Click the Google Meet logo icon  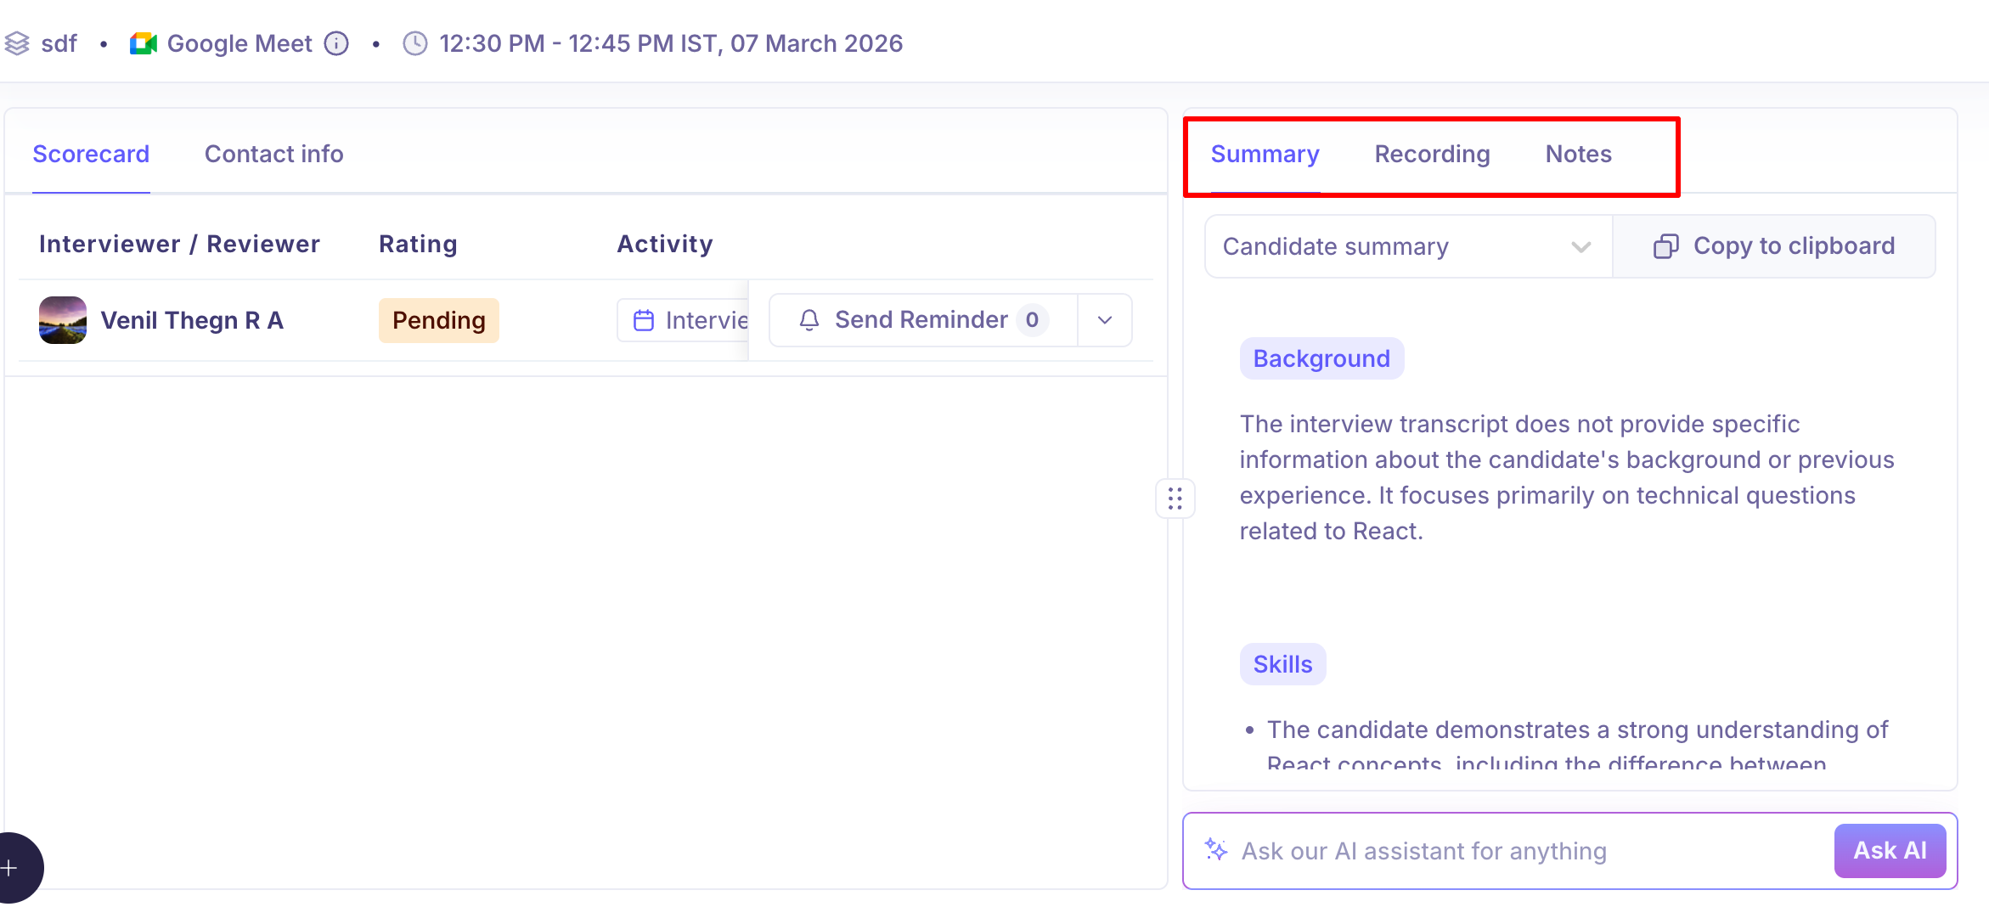point(144,43)
